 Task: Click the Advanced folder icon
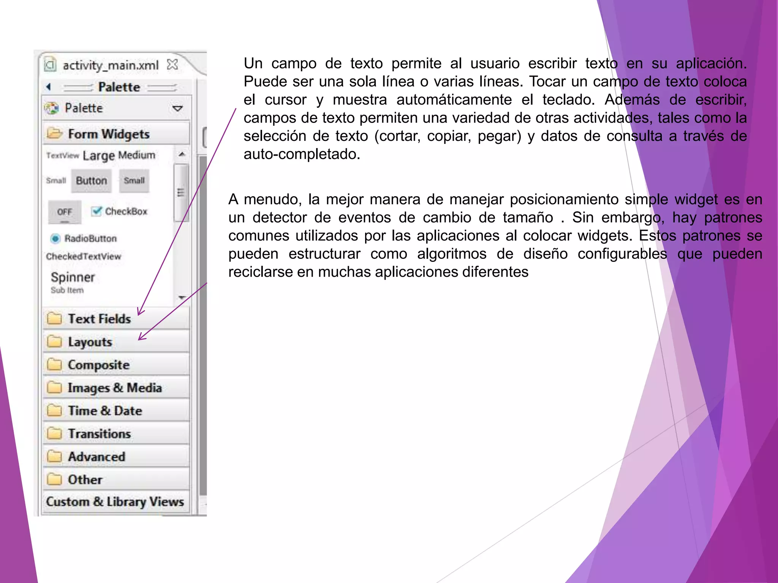click(x=54, y=457)
